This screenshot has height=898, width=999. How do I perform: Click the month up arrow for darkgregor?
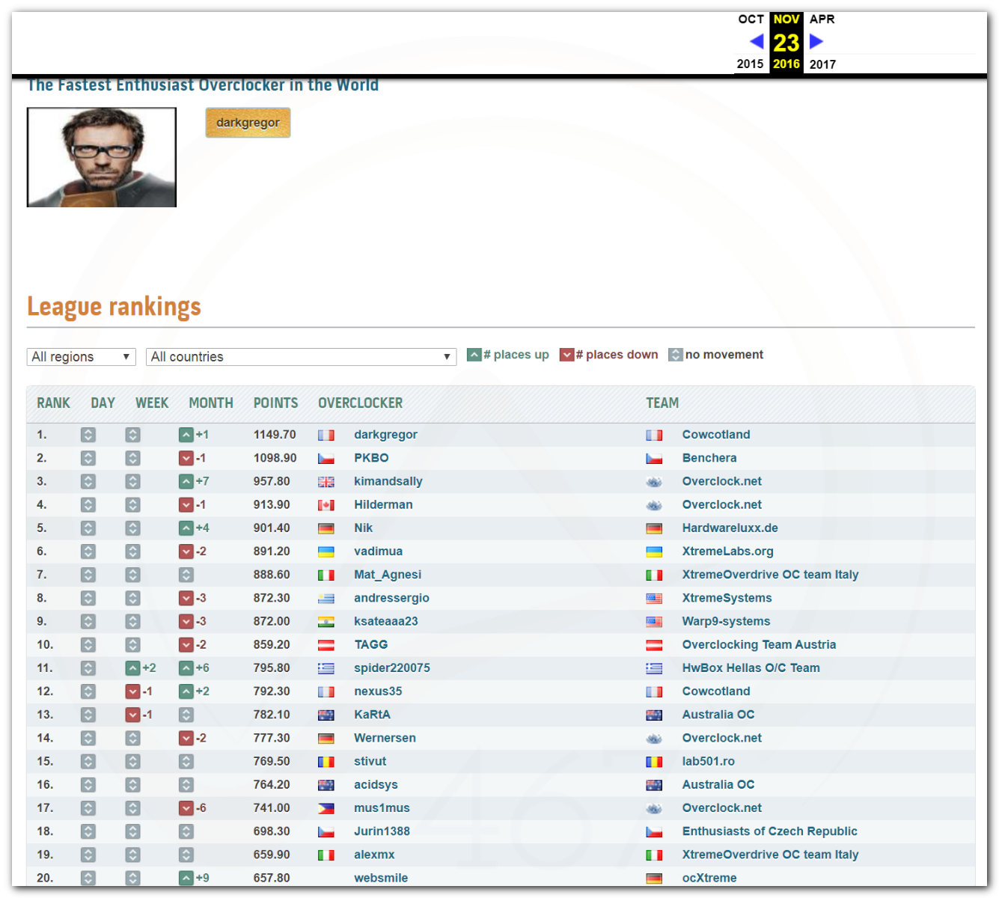point(186,435)
